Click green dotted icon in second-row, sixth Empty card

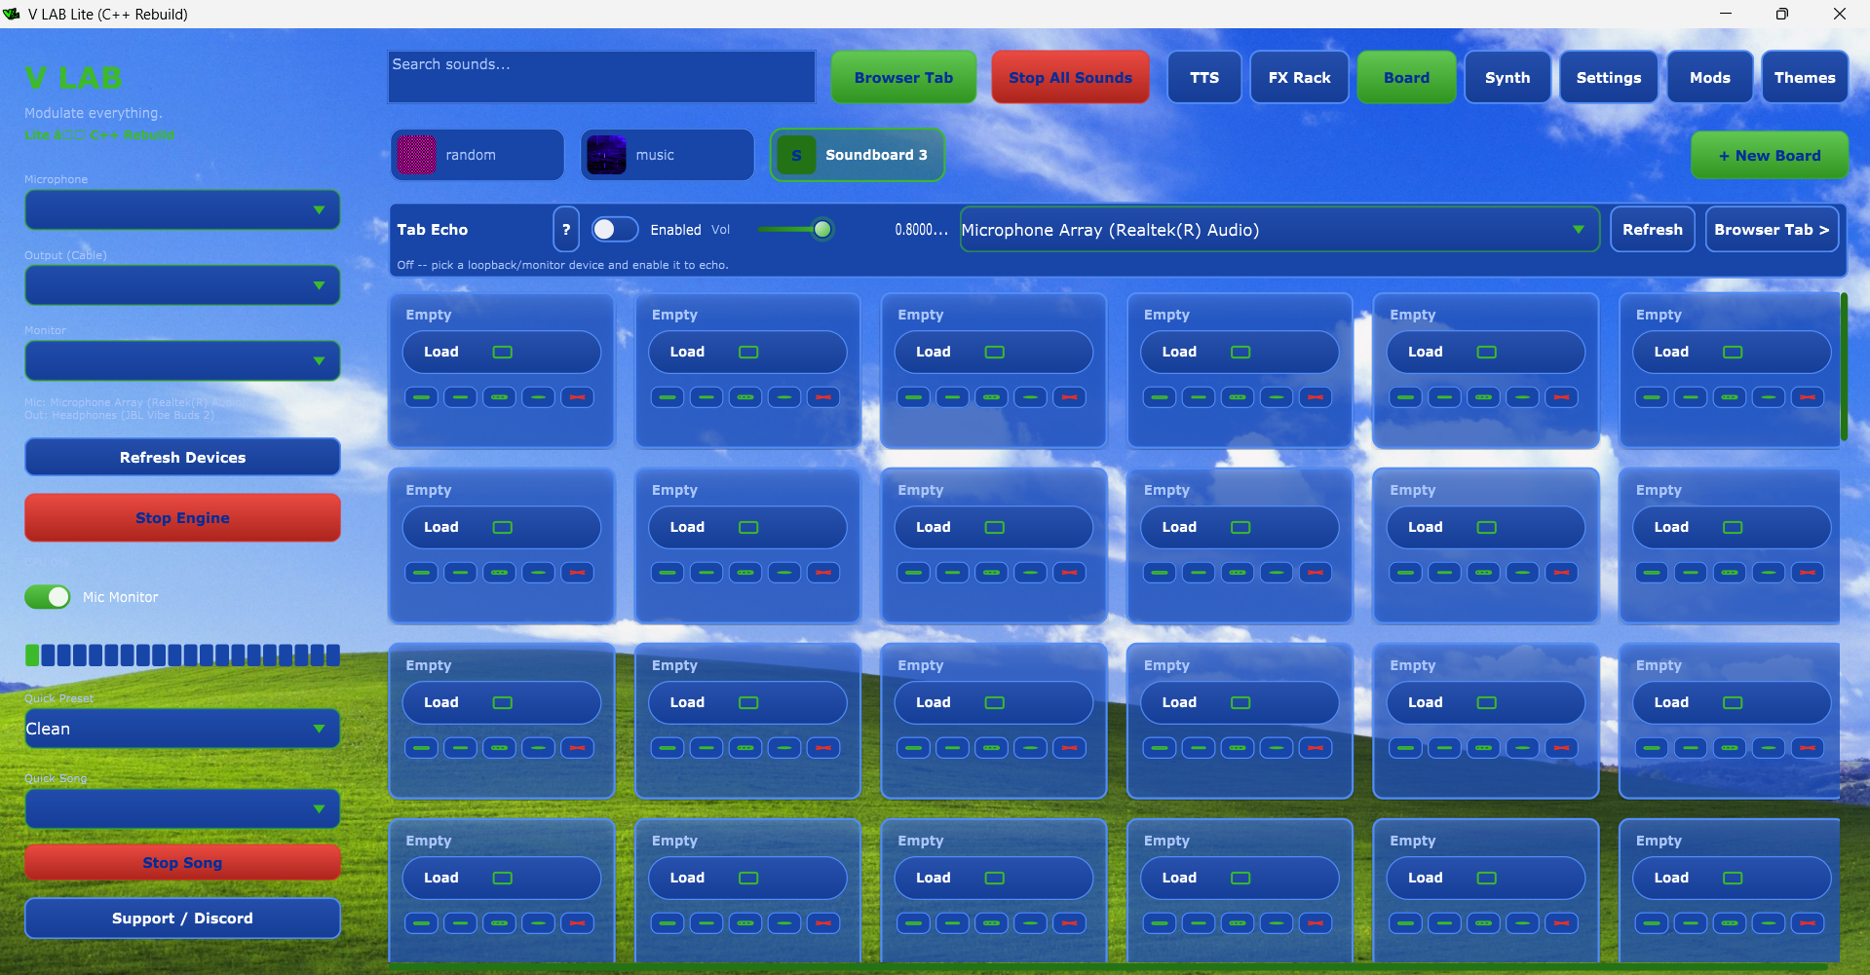click(x=1730, y=573)
